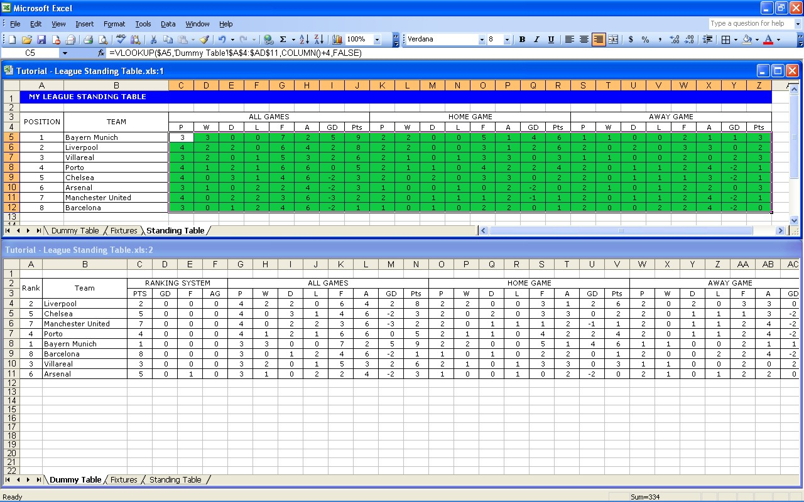
Task: Toggle Italic formatting
Action: [x=536, y=40]
